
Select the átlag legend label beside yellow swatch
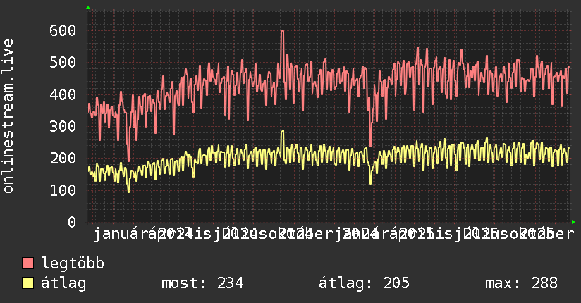click(x=63, y=283)
